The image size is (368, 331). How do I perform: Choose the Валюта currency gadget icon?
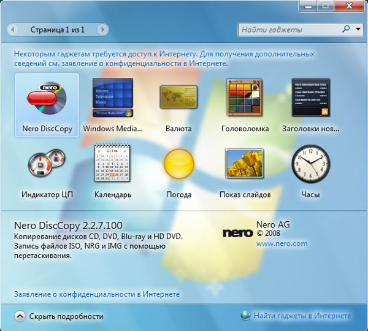tap(178, 97)
